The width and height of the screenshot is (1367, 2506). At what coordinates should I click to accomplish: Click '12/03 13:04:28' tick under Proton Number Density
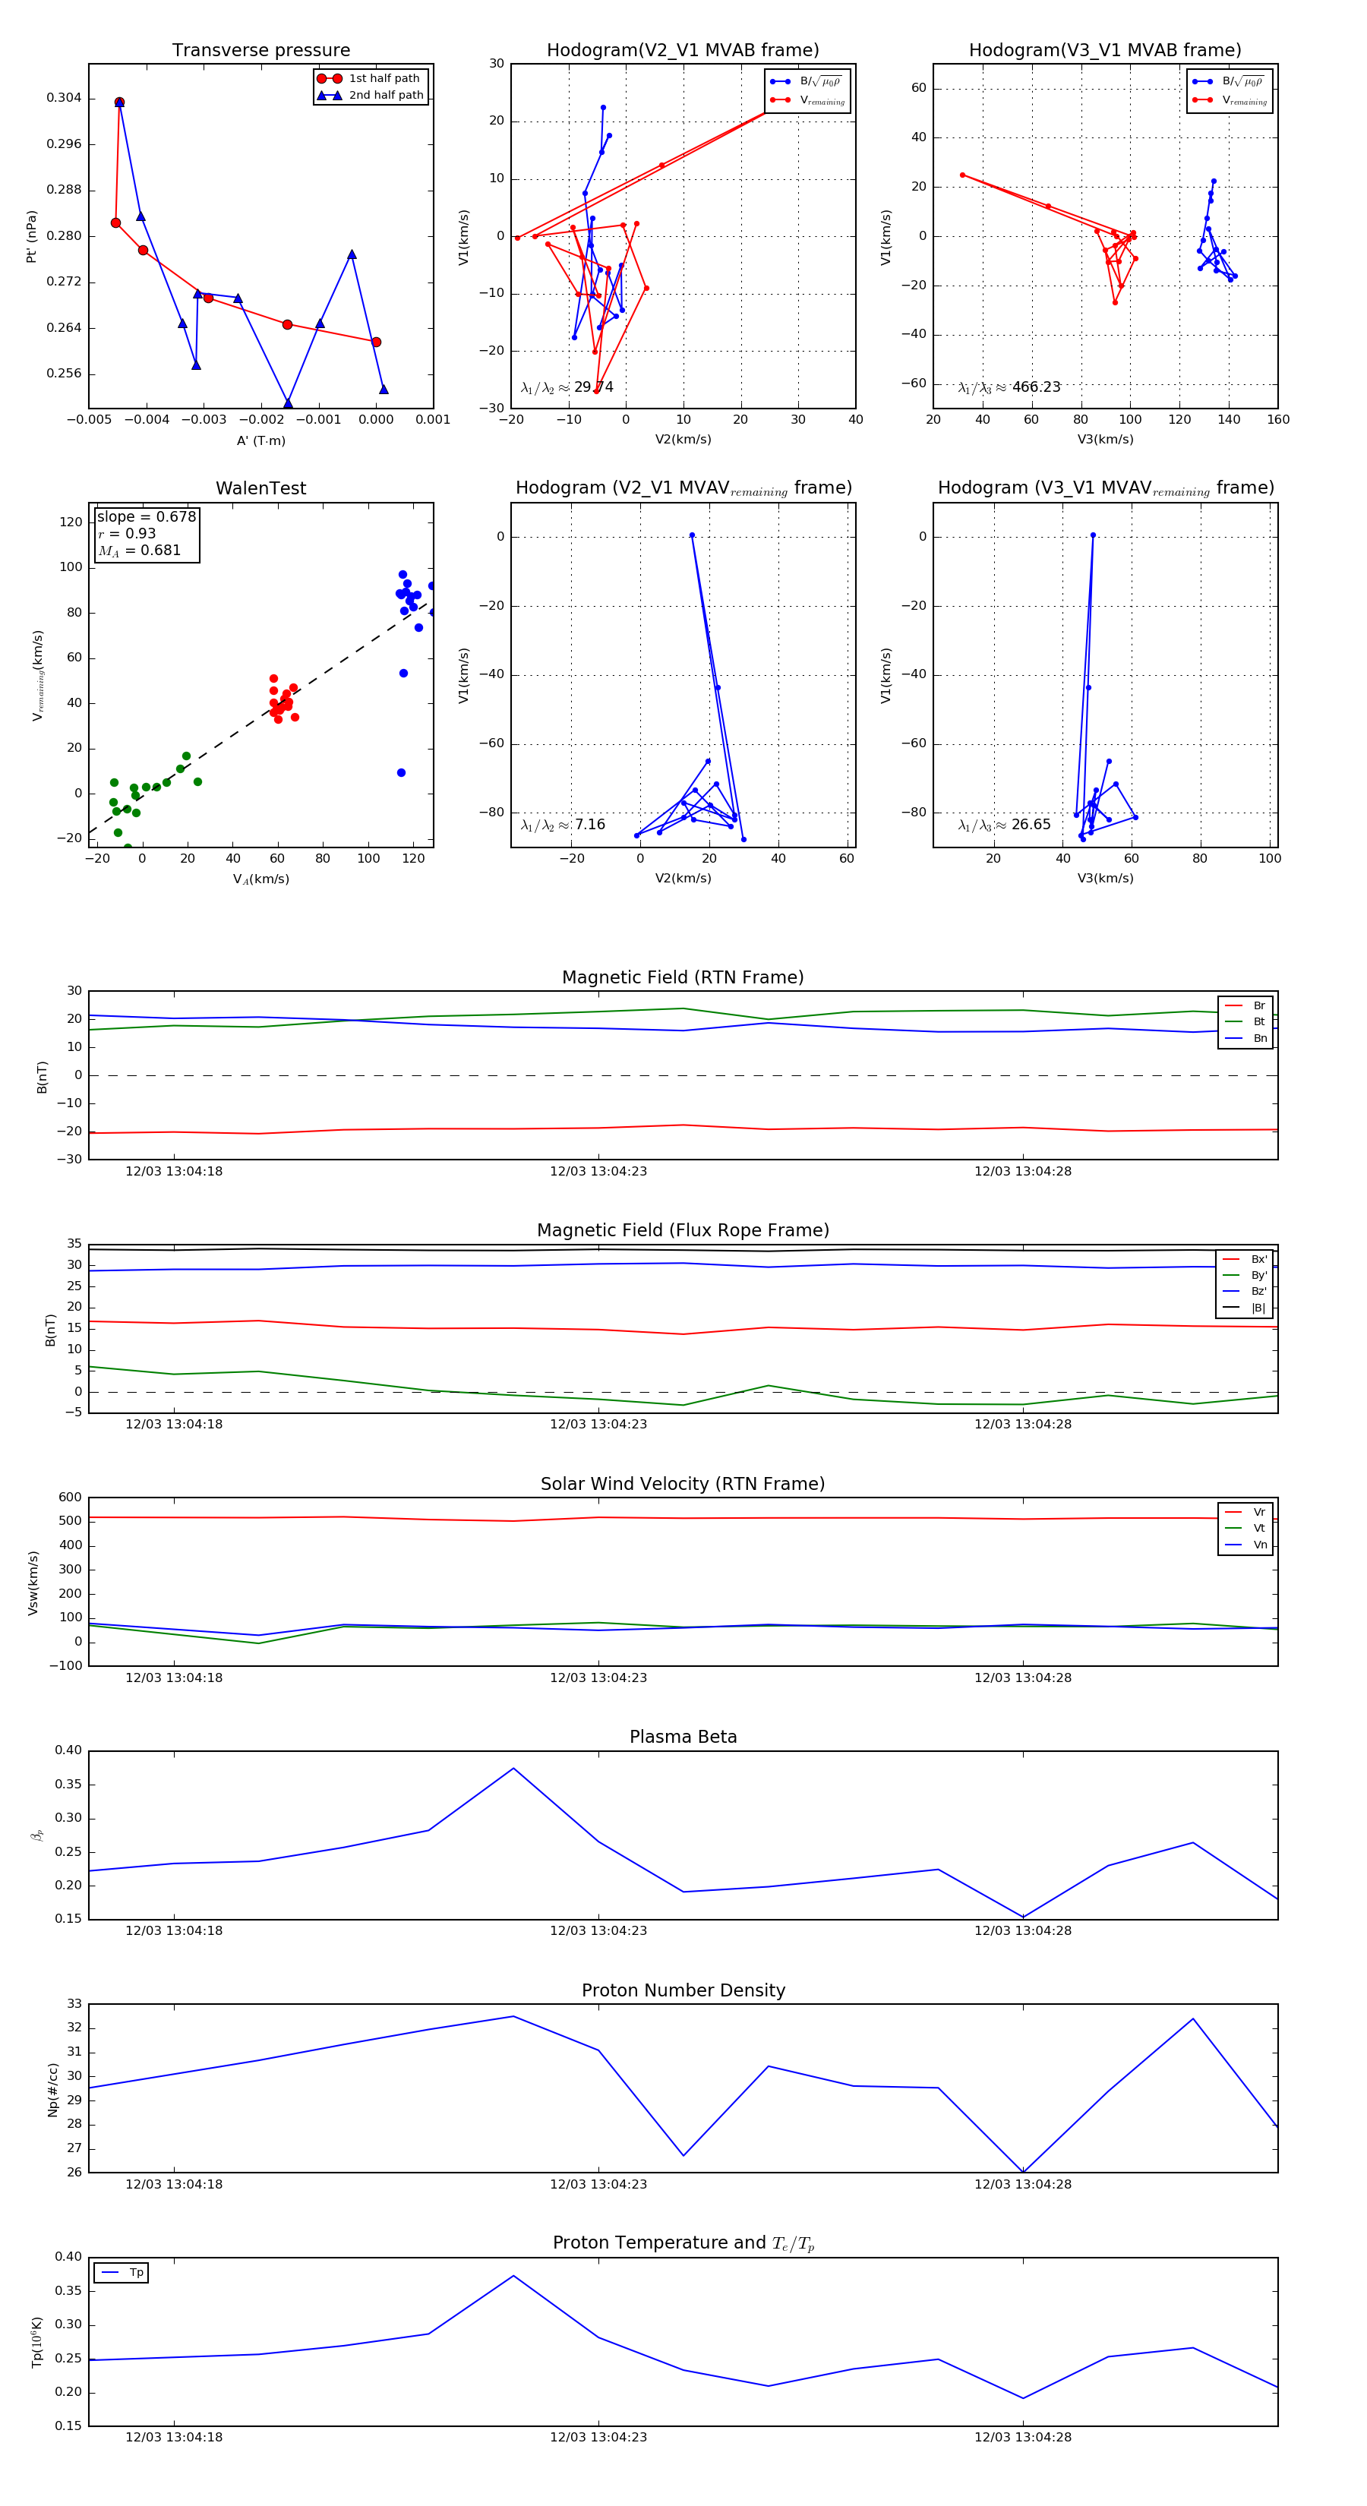tap(1022, 2184)
